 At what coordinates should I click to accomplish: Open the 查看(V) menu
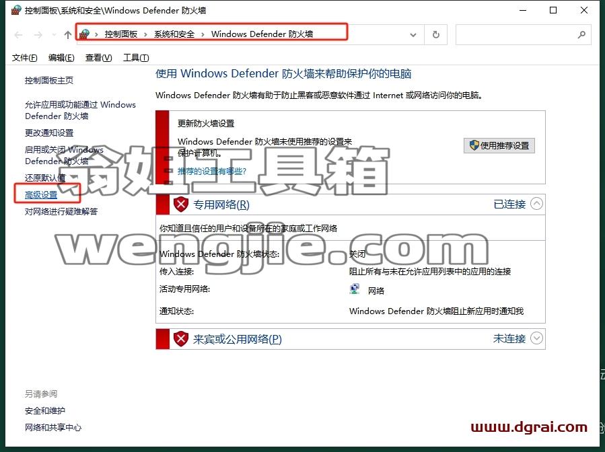pyautogui.click(x=98, y=58)
